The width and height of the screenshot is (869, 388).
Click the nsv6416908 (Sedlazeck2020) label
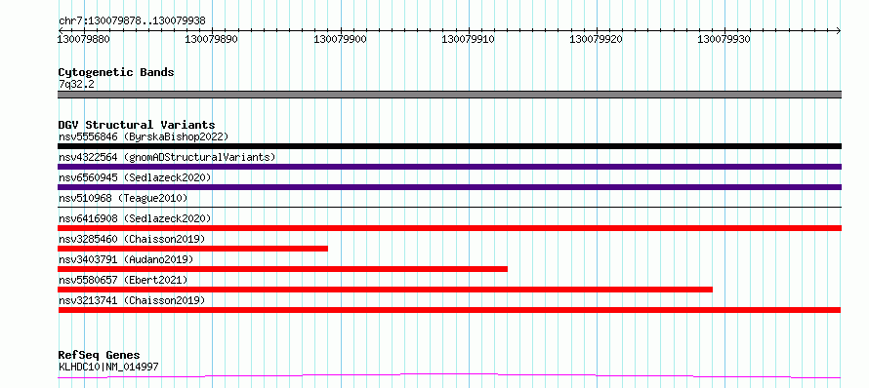(135, 218)
